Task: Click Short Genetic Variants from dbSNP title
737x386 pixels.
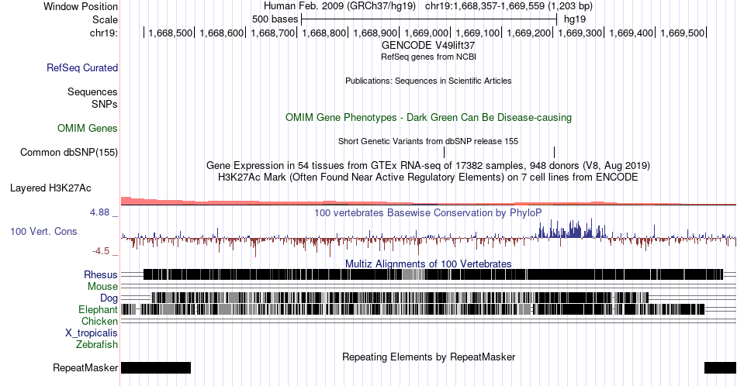Action: (x=428, y=141)
